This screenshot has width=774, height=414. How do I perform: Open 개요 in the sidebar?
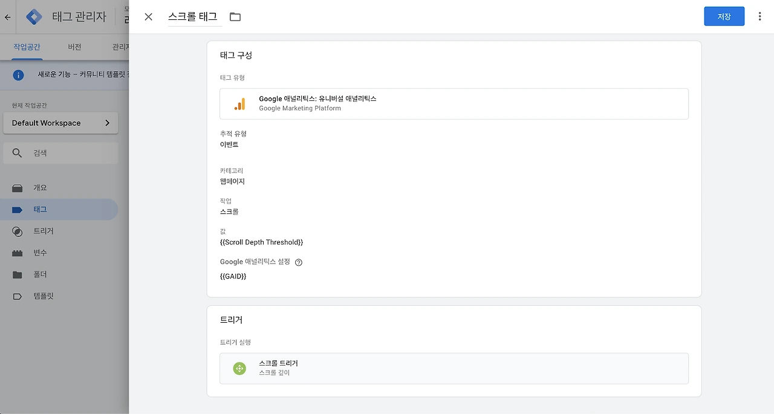(x=60, y=188)
